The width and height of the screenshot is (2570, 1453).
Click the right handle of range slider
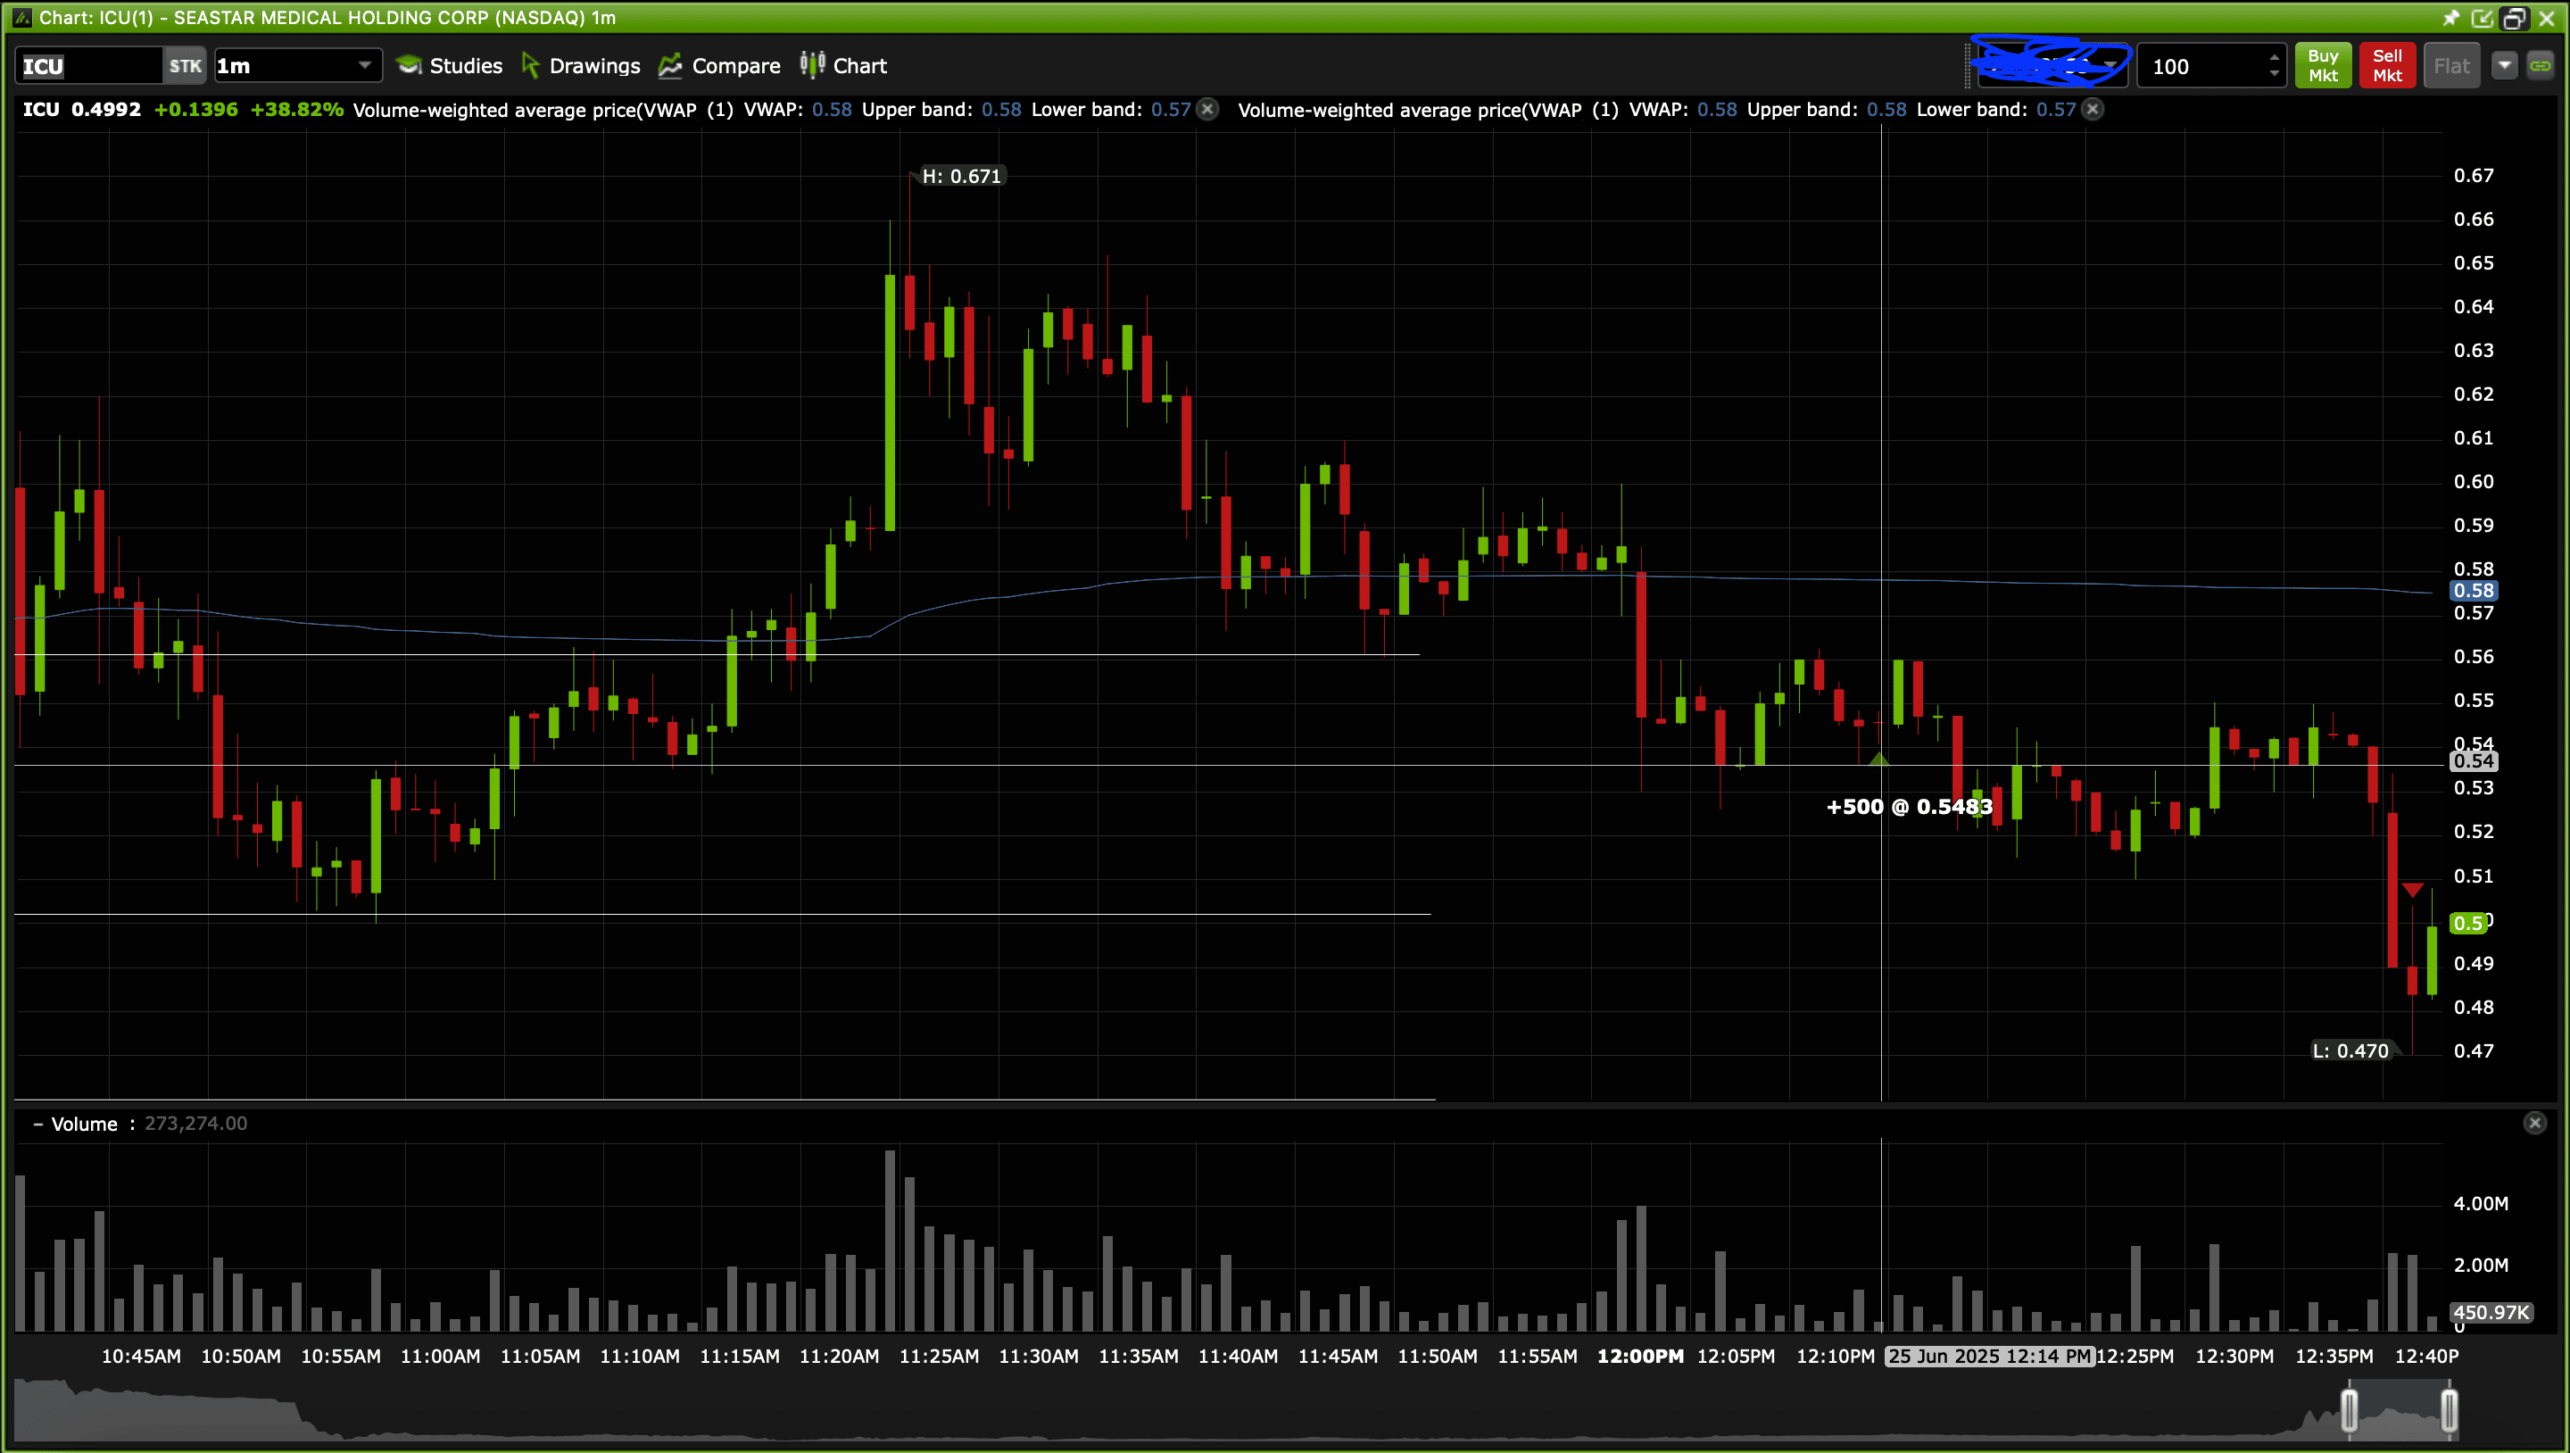click(x=2449, y=1411)
